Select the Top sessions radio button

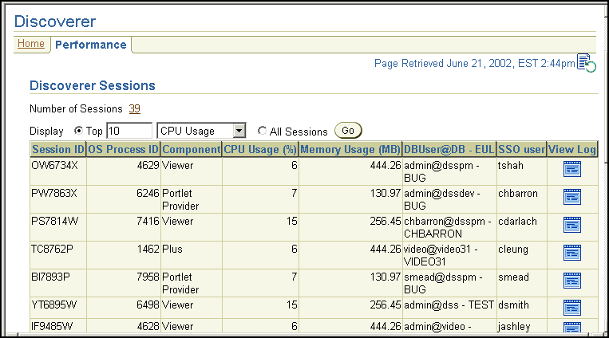pos(78,131)
